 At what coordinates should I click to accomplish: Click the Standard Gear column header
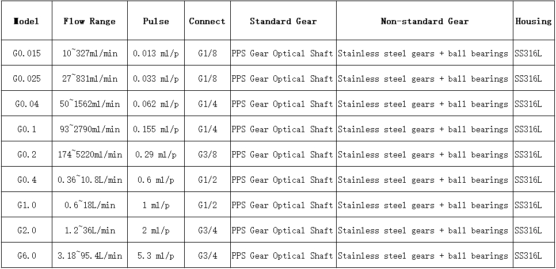pyautogui.click(x=283, y=21)
